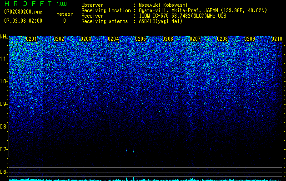This screenshot has width=286, height=181.
Task: Click the 0208 time marker
Action: point(222,39)
